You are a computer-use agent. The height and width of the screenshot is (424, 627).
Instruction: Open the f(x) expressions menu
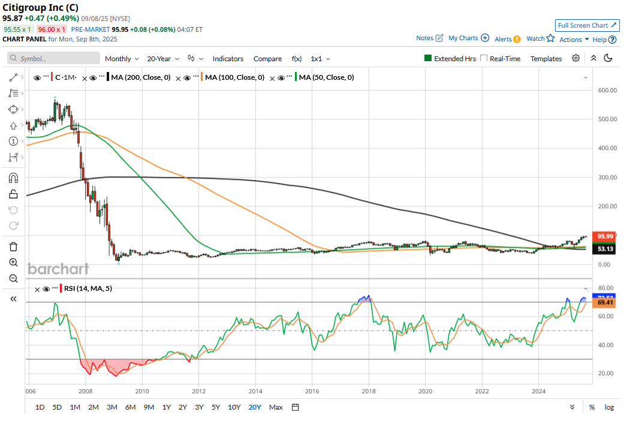(x=297, y=58)
